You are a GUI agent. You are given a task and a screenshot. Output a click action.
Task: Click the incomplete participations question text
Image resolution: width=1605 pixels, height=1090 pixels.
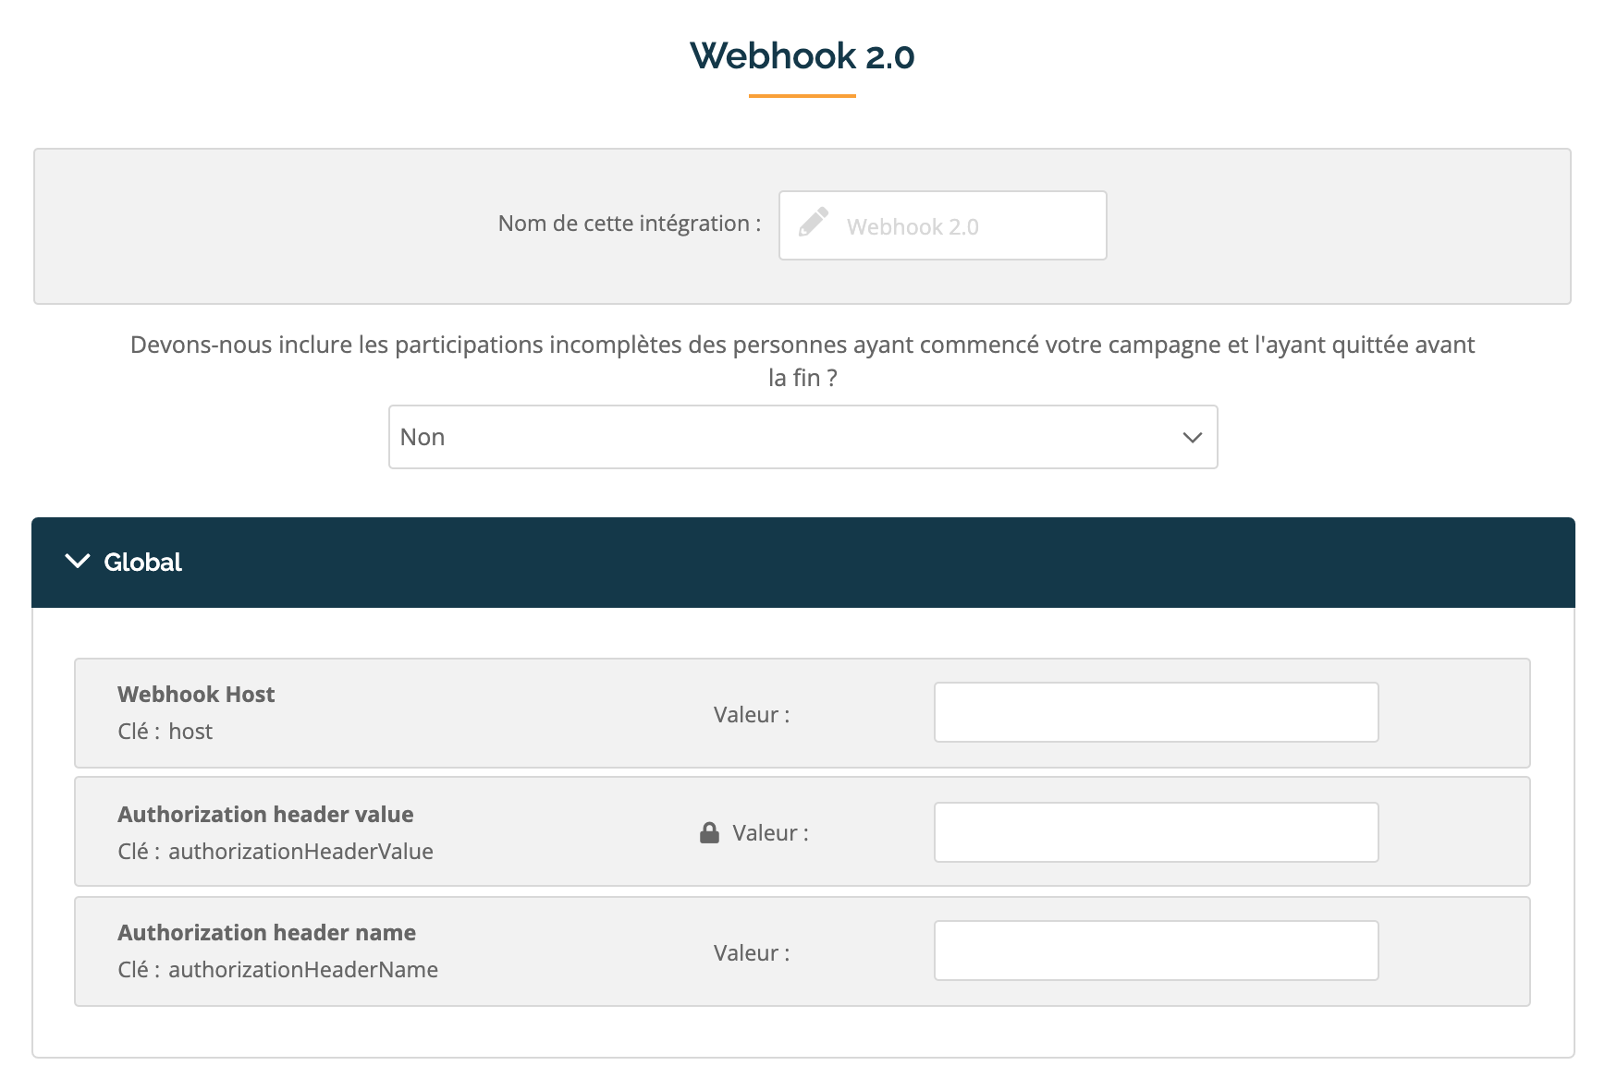tap(802, 361)
